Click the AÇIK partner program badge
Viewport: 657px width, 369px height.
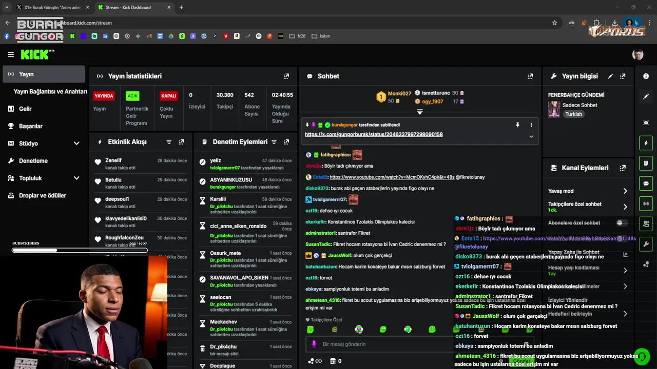coord(133,96)
